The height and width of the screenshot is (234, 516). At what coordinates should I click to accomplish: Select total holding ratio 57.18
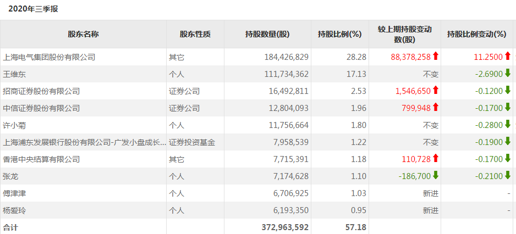(x=356, y=227)
